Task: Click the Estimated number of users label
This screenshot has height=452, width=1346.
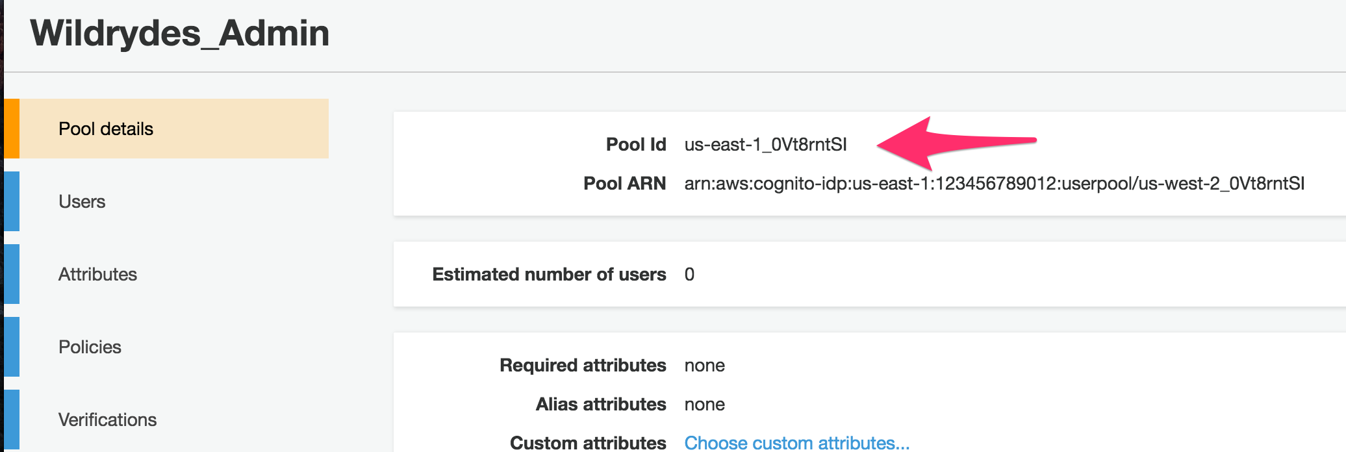Action: 549,274
